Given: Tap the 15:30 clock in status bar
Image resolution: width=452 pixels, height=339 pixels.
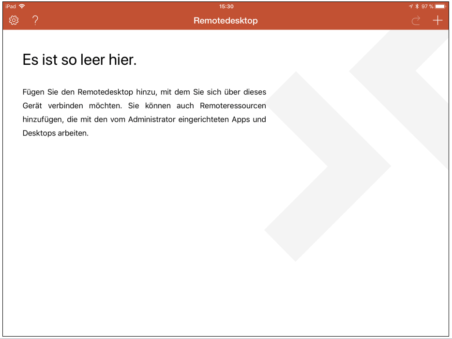Looking at the screenshot, I should pyautogui.click(x=226, y=6).
